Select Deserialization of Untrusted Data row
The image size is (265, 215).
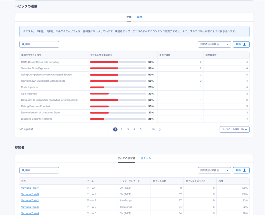134,113
